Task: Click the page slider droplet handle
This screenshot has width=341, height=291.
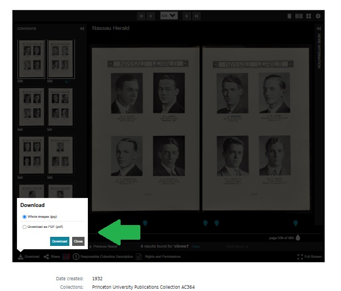Action: [298, 237]
